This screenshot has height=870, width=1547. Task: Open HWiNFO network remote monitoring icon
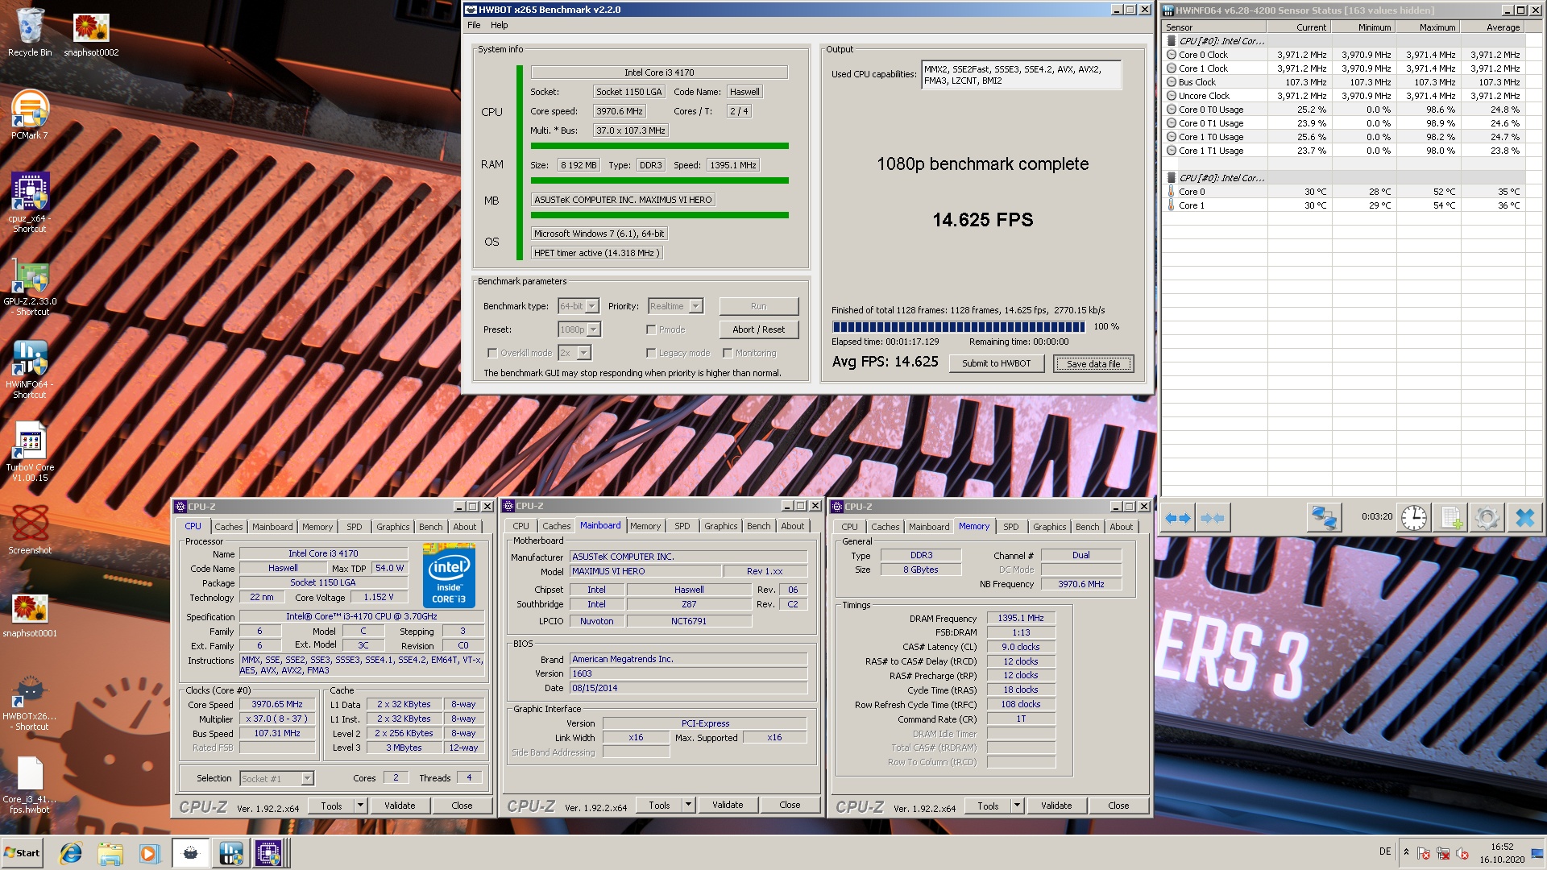coord(1323,518)
